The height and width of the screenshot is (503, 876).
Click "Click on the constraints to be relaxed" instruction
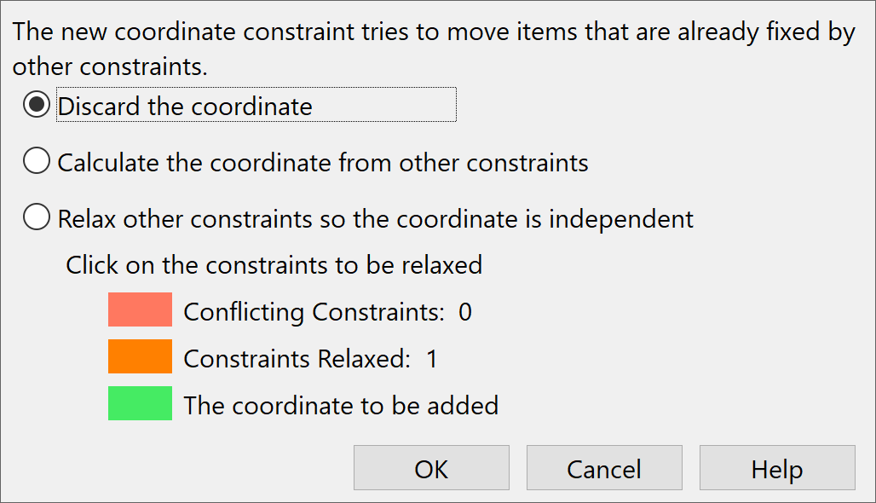273,265
